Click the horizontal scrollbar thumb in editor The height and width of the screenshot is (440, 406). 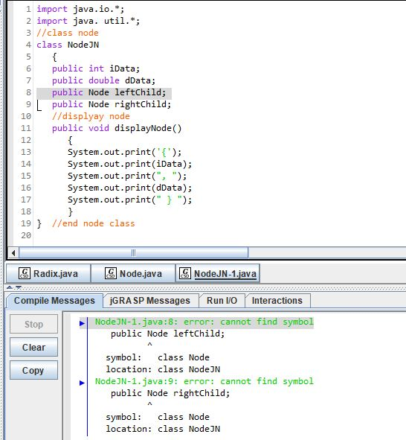coord(133,253)
